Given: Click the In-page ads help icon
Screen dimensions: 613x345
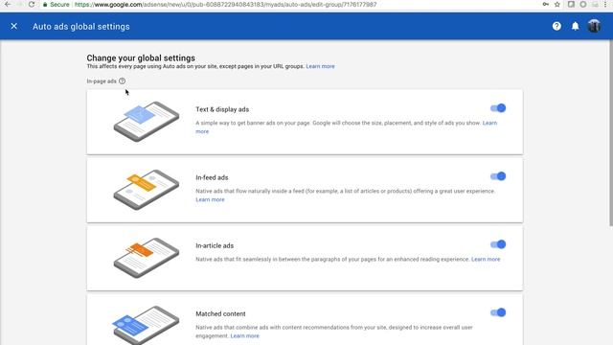Looking at the screenshot, I should (122, 80).
